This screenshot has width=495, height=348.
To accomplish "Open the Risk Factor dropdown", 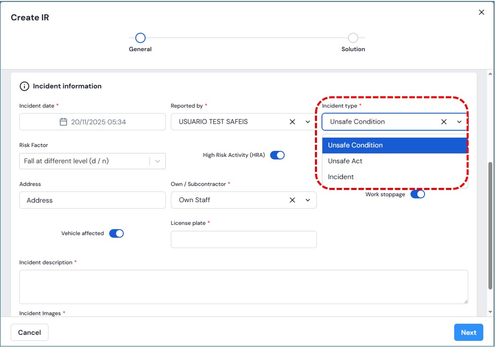I will [x=157, y=161].
